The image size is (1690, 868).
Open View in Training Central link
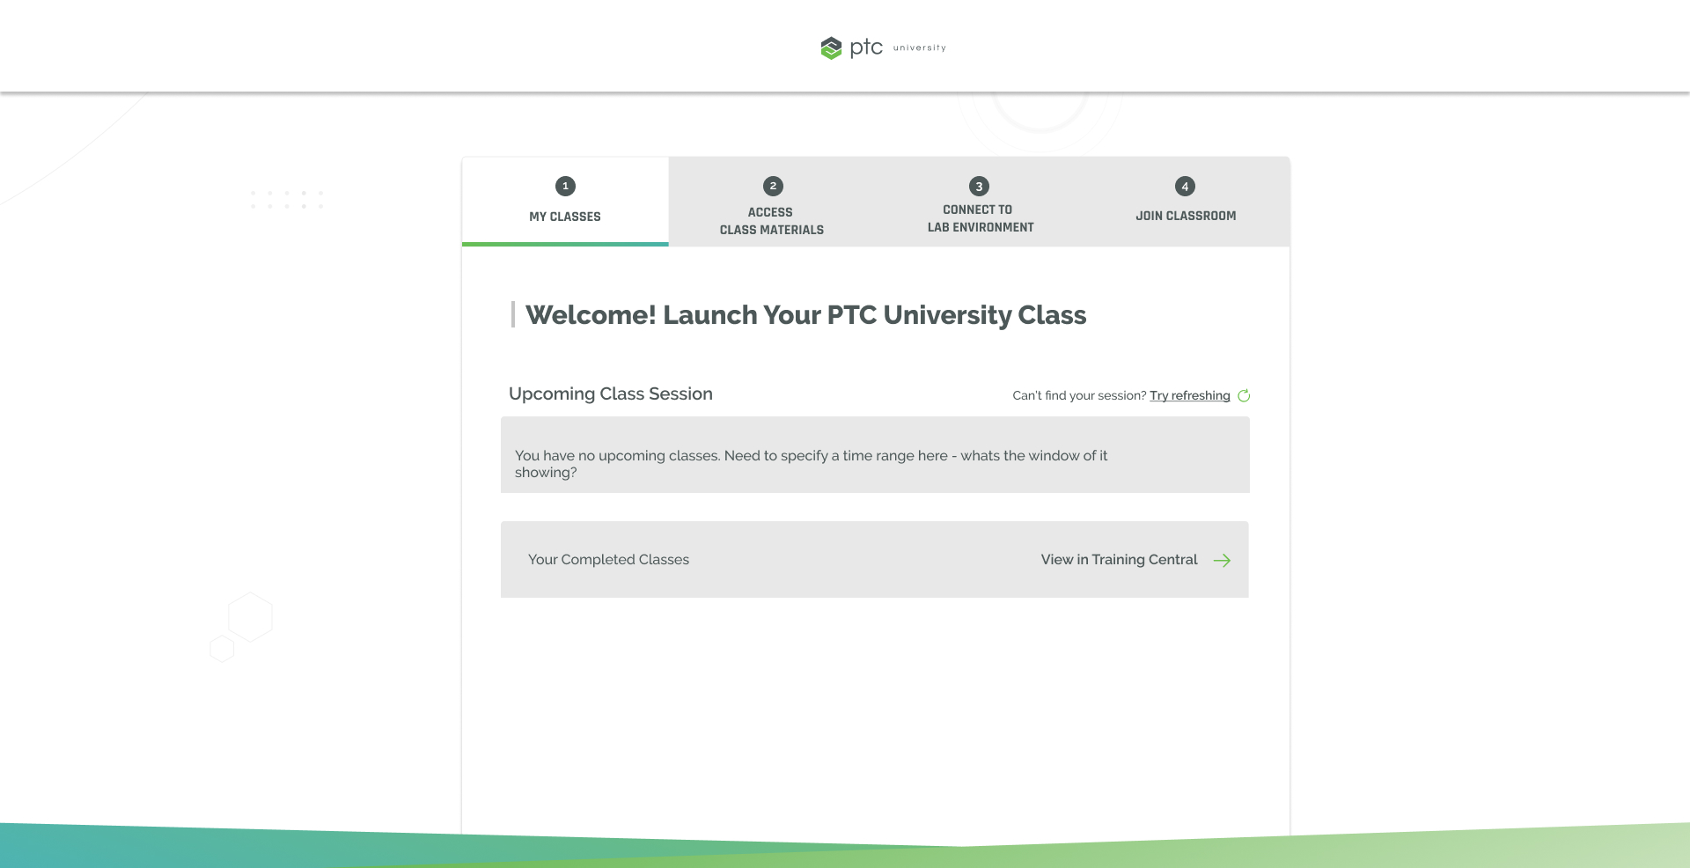click(1119, 560)
